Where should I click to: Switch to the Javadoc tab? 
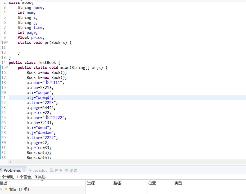[40, 170]
